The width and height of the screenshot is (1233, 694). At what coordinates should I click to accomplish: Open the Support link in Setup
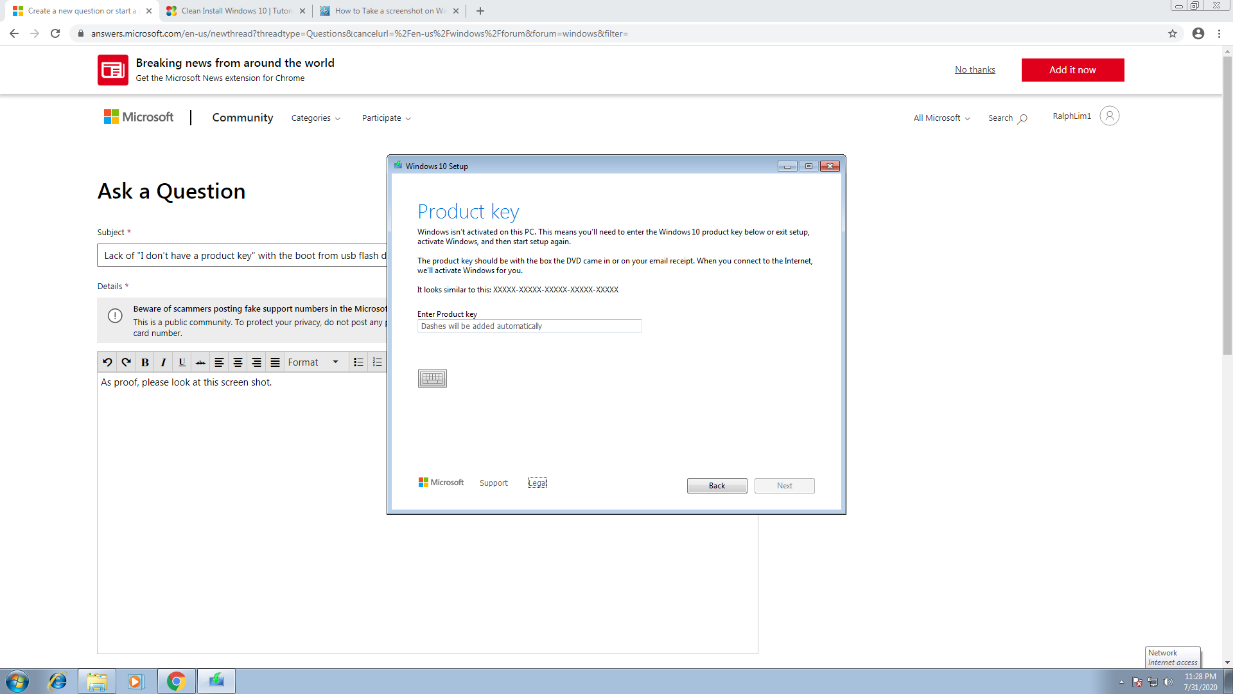coord(493,483)
